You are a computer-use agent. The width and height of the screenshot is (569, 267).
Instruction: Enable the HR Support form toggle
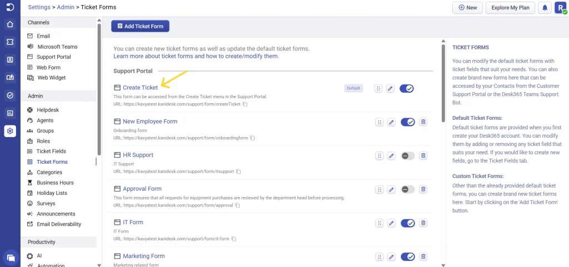click(407, 156)
